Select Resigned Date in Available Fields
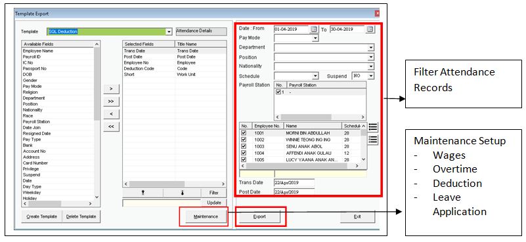 click(37, 133)
